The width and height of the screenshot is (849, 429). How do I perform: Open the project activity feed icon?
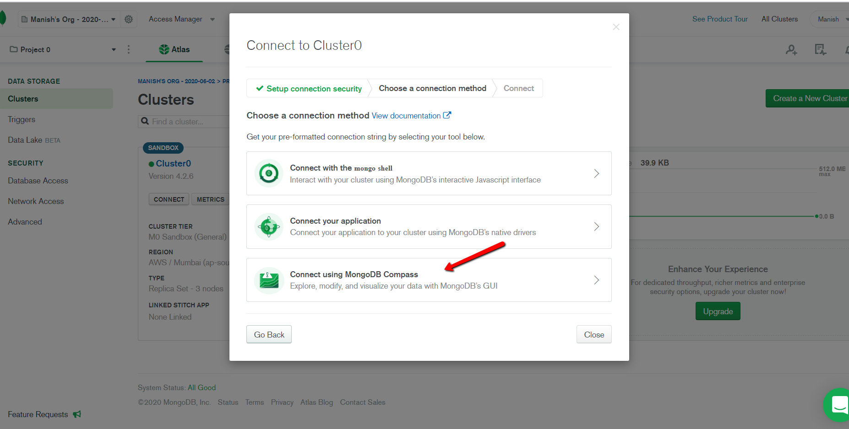(820, 49)
